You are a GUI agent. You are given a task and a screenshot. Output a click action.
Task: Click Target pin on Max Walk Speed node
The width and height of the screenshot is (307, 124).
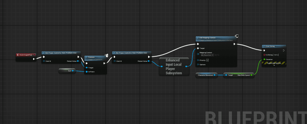[226, 75]
